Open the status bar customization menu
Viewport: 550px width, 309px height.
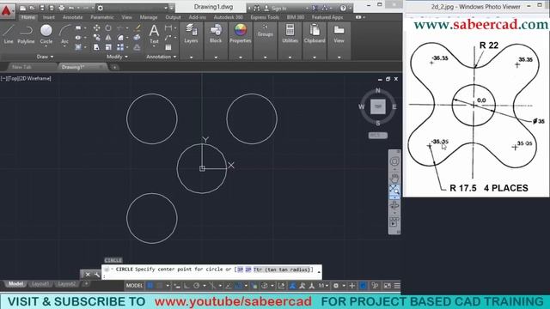397,286
